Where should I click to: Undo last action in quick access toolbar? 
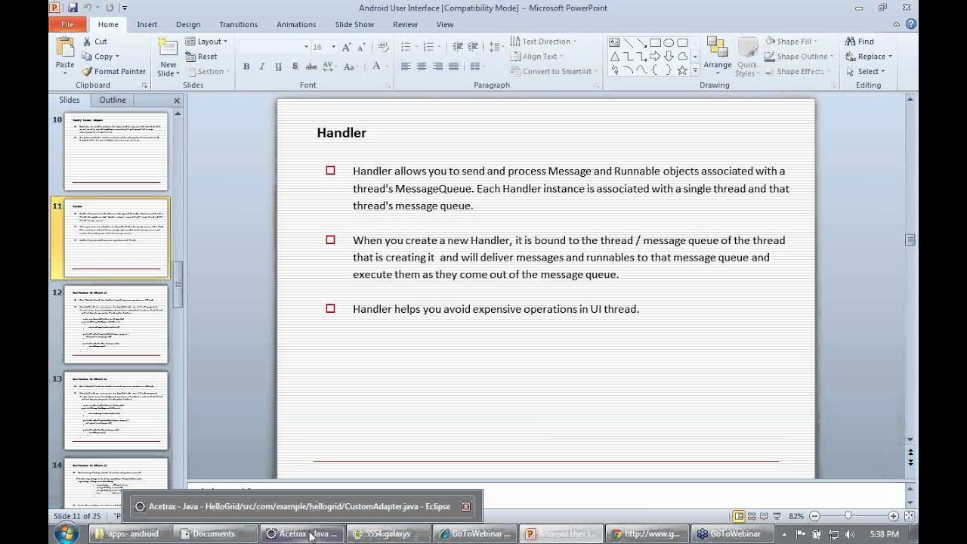tap(88, 8)
